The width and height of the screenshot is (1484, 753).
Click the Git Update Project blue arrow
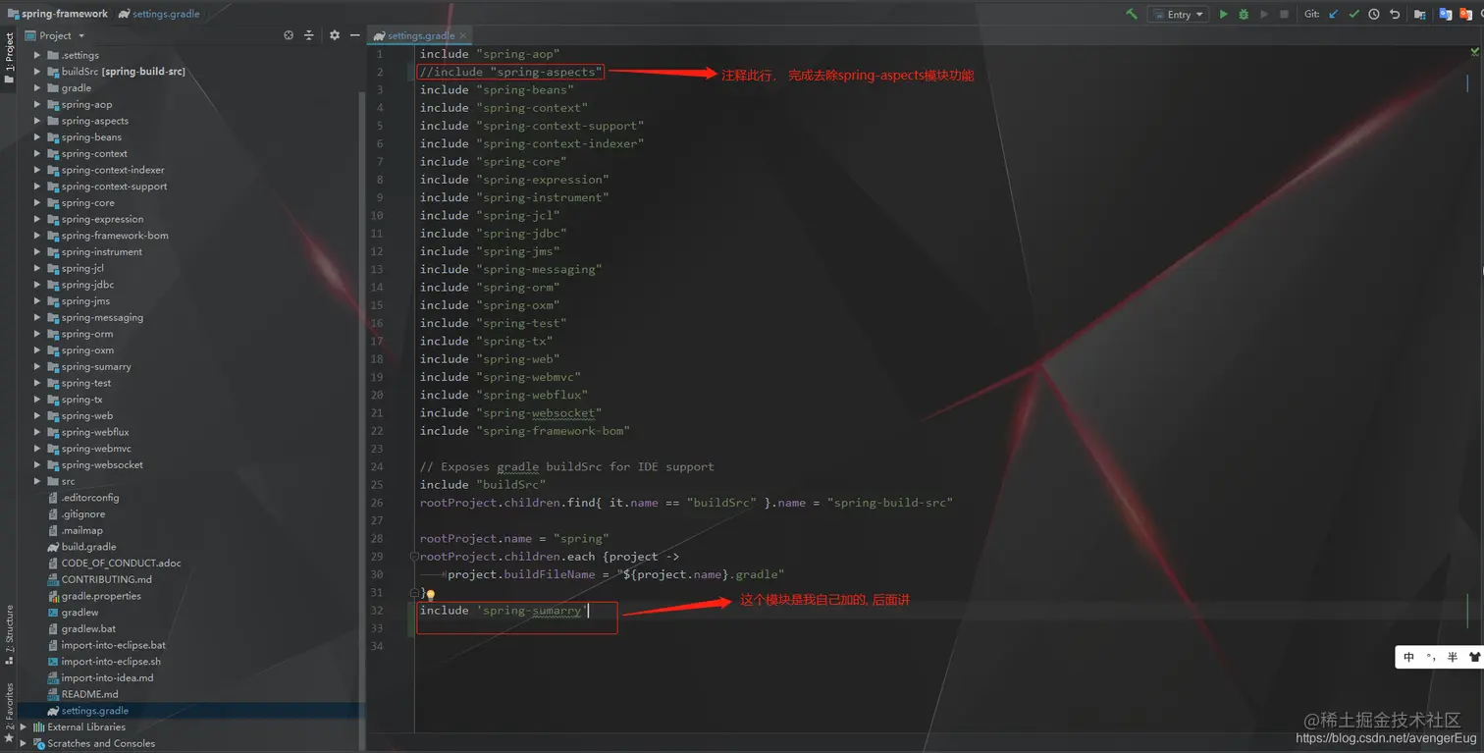[1333, 14]
